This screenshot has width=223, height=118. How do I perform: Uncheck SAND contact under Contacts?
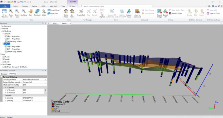pyautogui.click(x=6, y=41)
